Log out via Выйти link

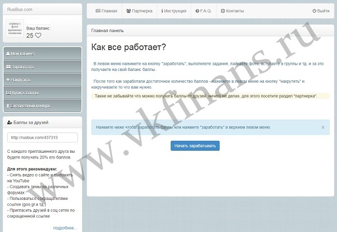pyautogui.click(x=321, y=11)
